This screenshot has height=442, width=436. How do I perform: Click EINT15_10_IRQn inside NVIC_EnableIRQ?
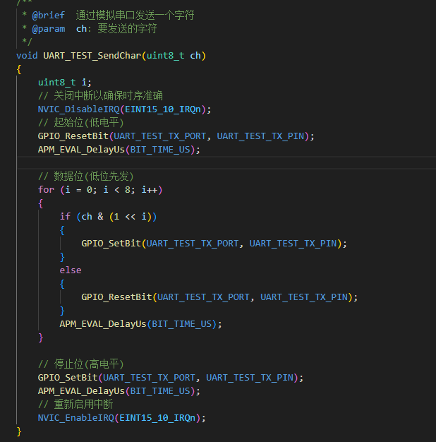tap(157, 418)
